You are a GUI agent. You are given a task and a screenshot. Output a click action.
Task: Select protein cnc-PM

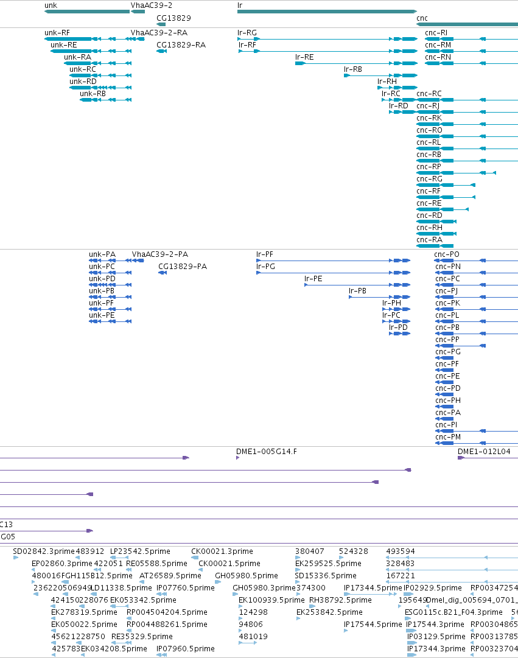pyautogui.click(x=477, y=443)
